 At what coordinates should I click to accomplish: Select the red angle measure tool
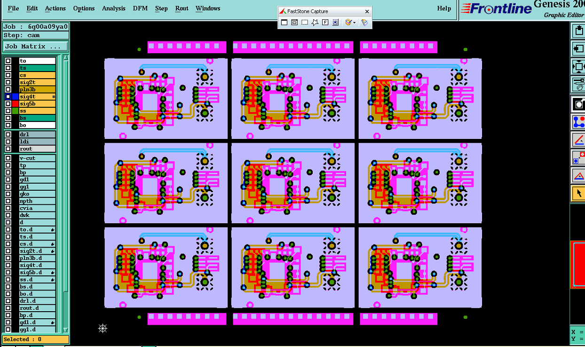578,140
